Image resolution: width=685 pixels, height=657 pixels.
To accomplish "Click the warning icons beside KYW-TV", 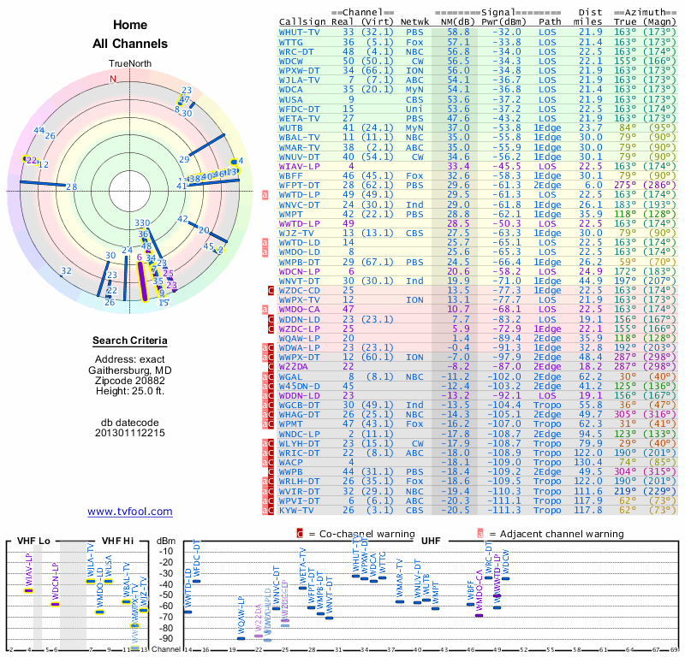I will 268,511.
